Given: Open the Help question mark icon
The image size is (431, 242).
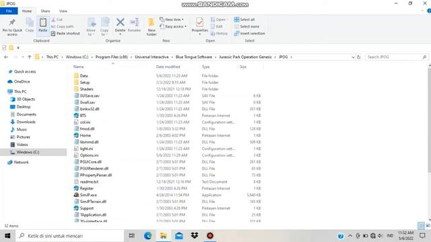Looking at the screenshot, I should click(428, 11).
